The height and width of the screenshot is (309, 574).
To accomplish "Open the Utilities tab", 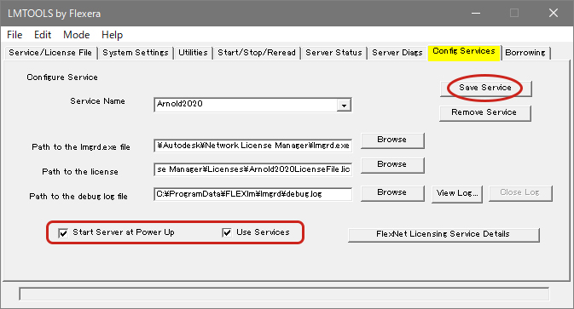I will tap(193, 53).
